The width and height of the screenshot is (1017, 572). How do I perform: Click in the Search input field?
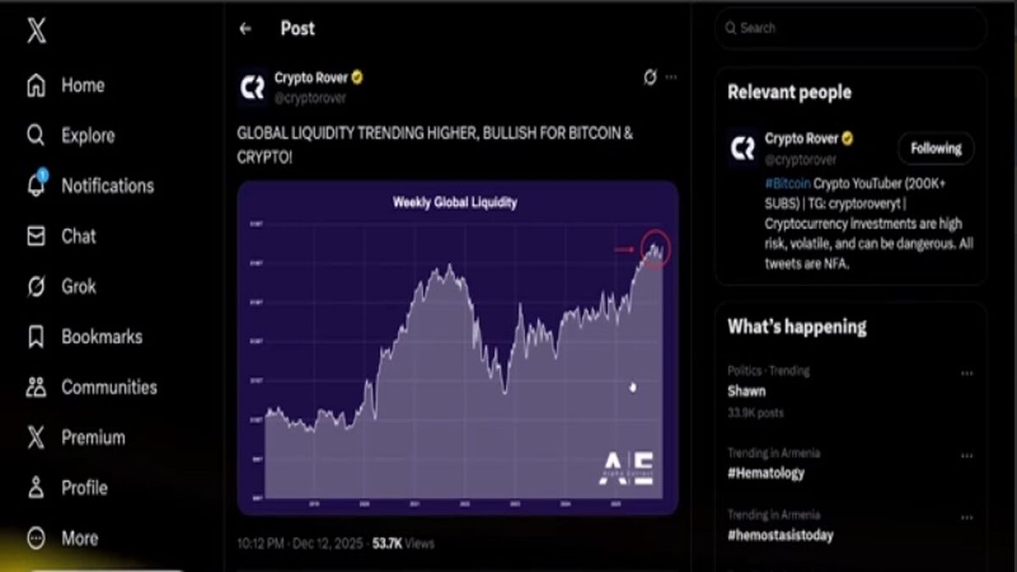click(851, 28)
